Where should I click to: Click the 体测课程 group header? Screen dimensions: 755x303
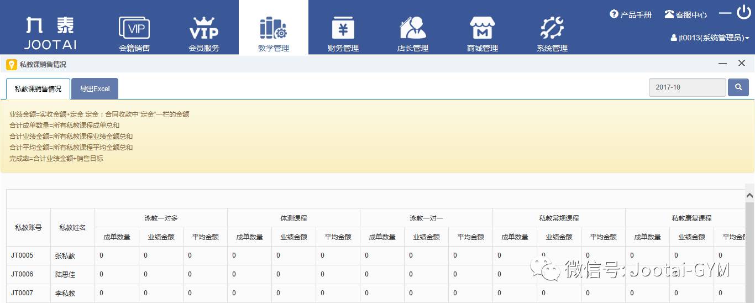293,218
